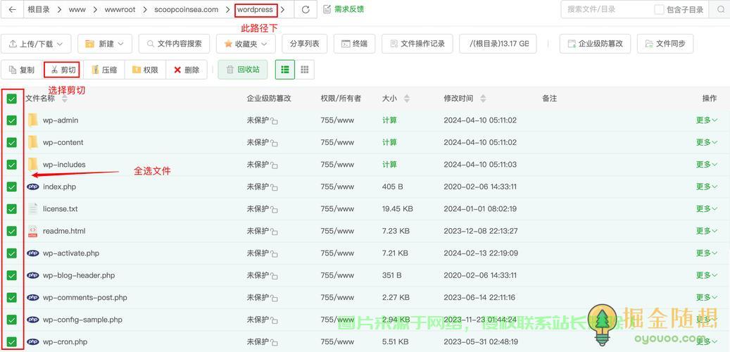Screen dimensions: 730x352
Task: Click lock icon in wp-includes row
Action: point(275,165)
